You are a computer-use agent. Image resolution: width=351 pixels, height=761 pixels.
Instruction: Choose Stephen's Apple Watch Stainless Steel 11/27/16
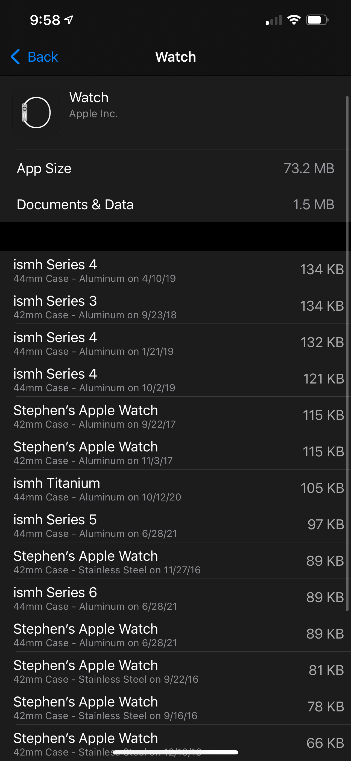[x=175, y=561]
